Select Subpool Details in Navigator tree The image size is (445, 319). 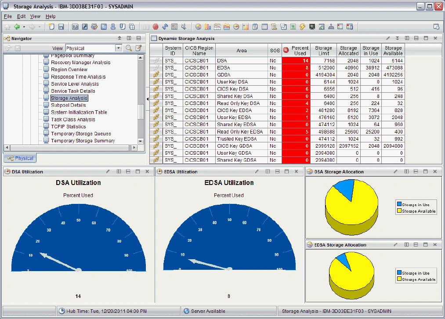68,105
